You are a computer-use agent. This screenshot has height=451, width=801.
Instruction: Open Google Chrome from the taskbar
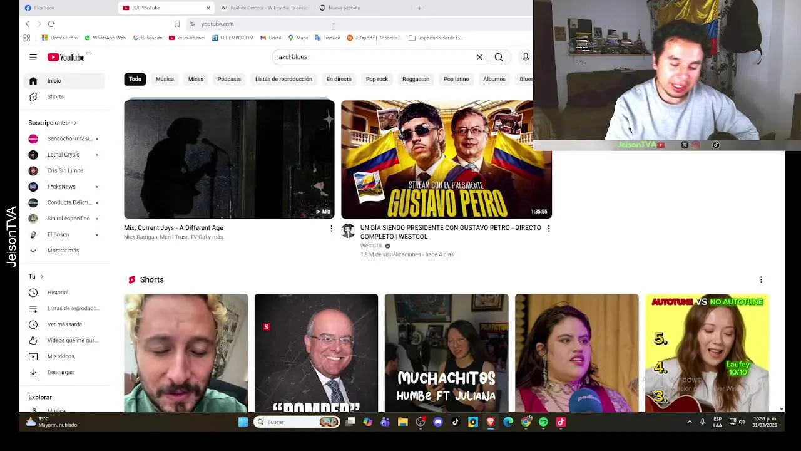click(x=526, y=422)
